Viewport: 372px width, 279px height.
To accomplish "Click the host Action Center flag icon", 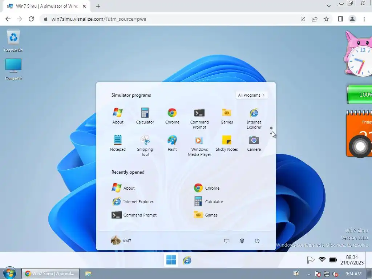I will click(318, 274).
